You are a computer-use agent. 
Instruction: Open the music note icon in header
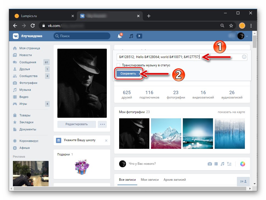tap(131, 36)
